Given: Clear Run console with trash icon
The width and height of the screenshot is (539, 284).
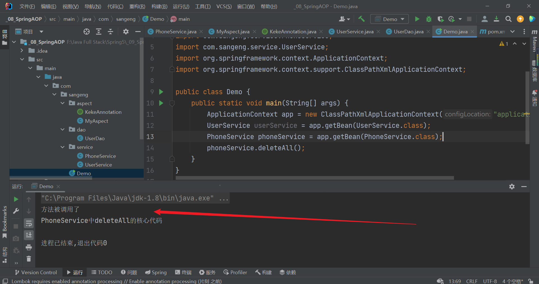Looking at the screenshot, I should point(29,258).
